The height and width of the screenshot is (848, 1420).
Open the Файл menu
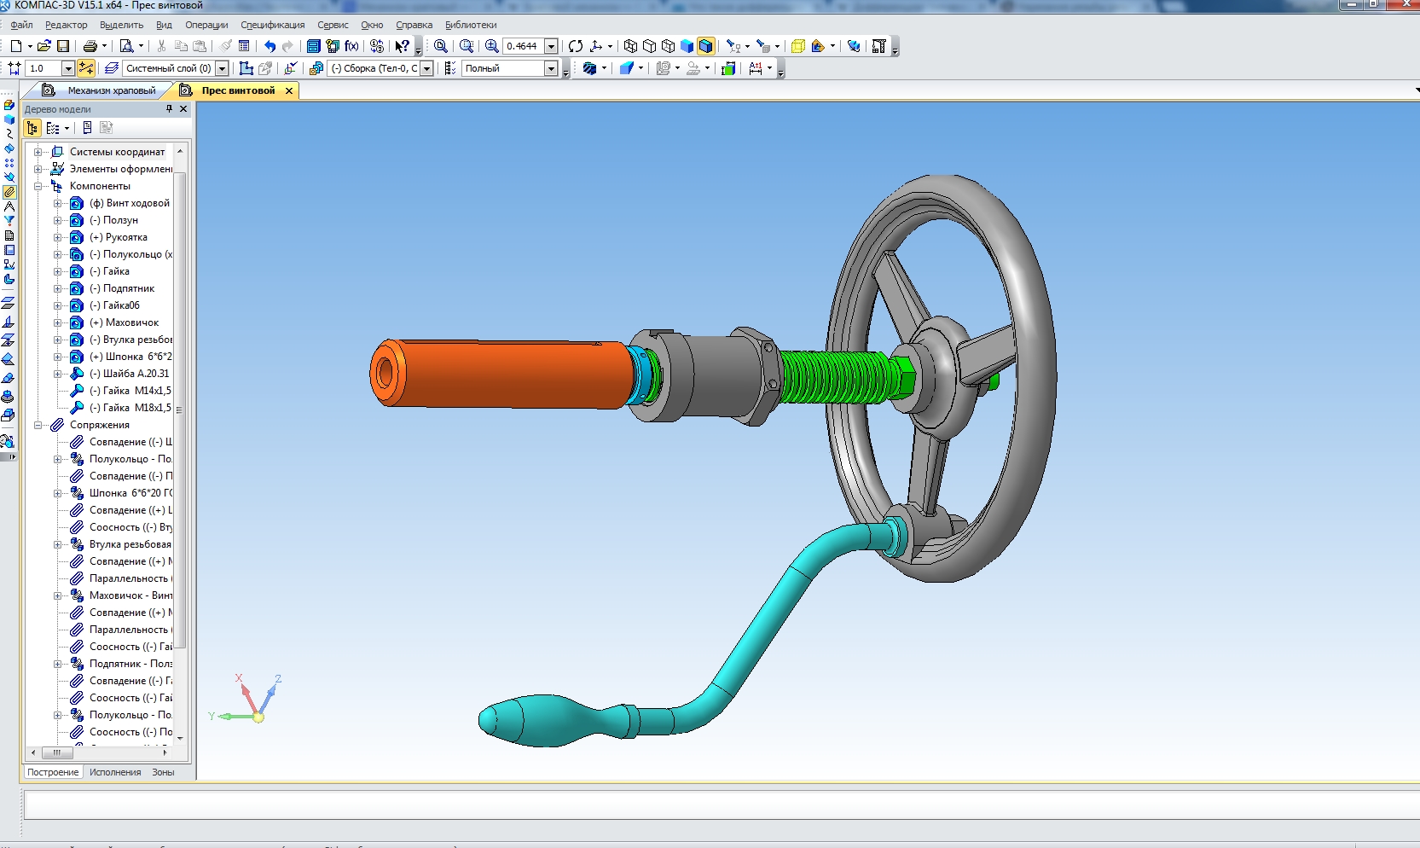[x=21, y=25]
